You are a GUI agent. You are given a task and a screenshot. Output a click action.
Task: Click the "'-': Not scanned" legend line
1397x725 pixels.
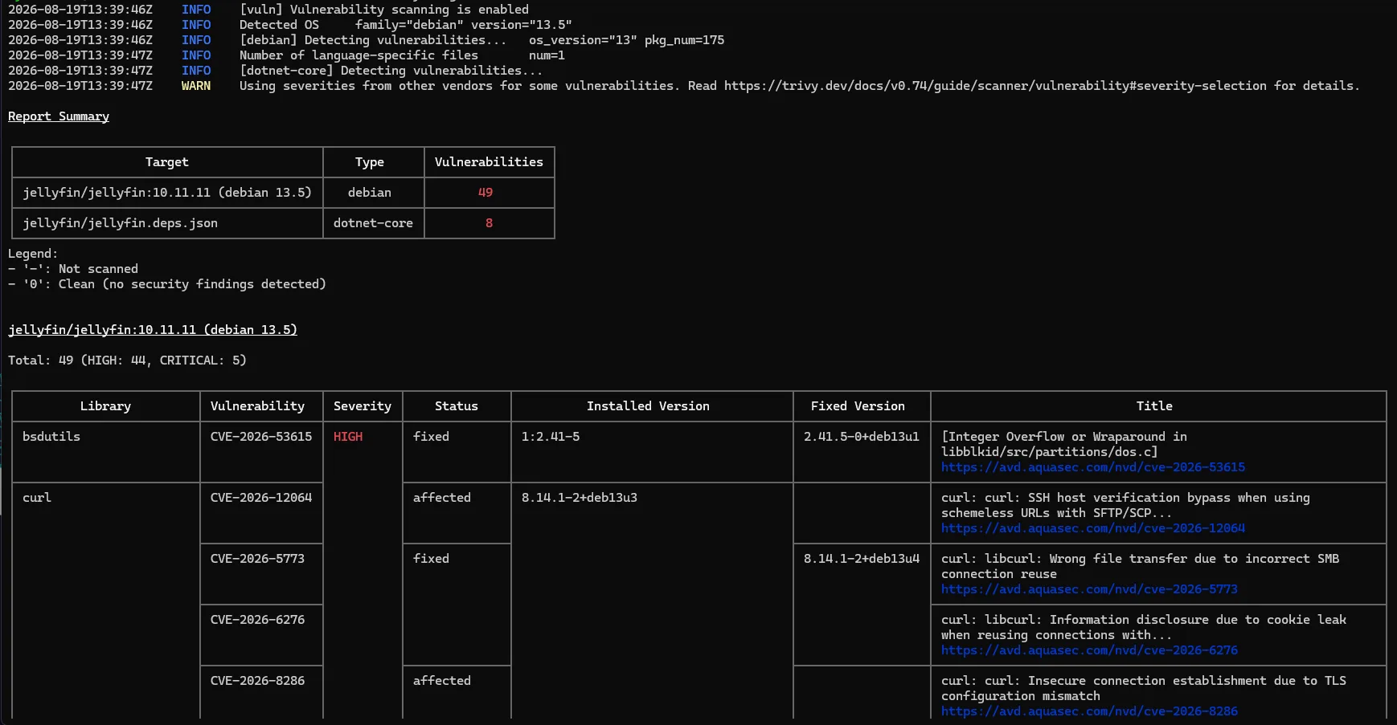(x=73, y=269)
